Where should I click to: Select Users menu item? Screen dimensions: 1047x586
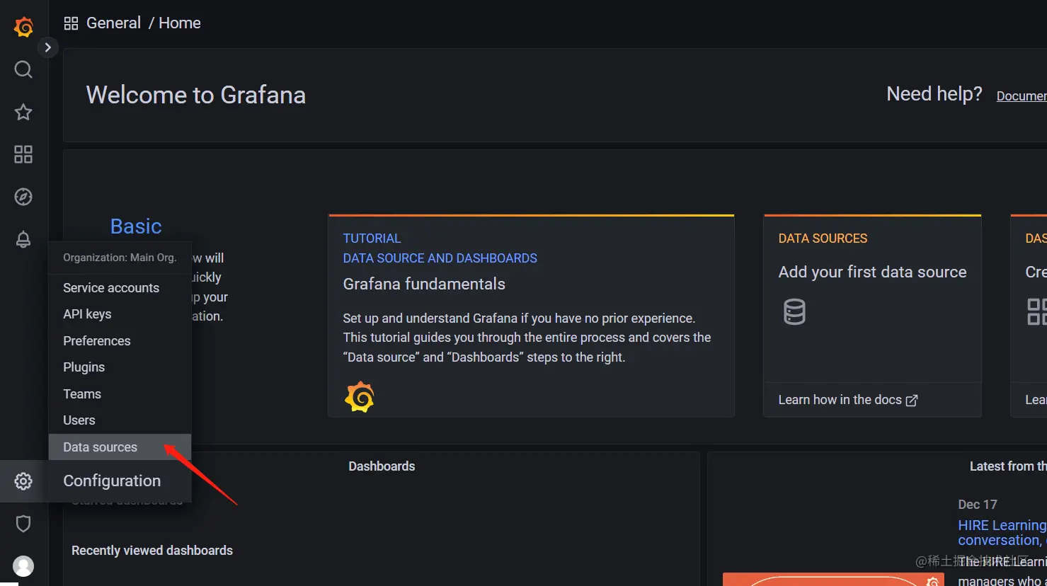click(x=120, y=420)
